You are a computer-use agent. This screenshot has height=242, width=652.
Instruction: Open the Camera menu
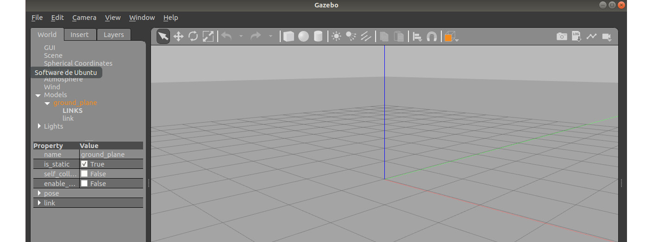tap(84, 18)
